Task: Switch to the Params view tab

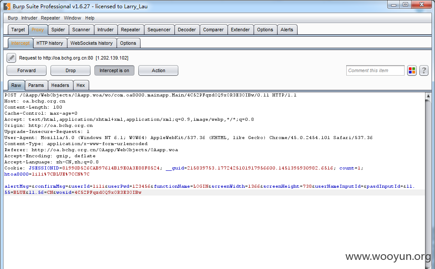Action: click(36, 85)
